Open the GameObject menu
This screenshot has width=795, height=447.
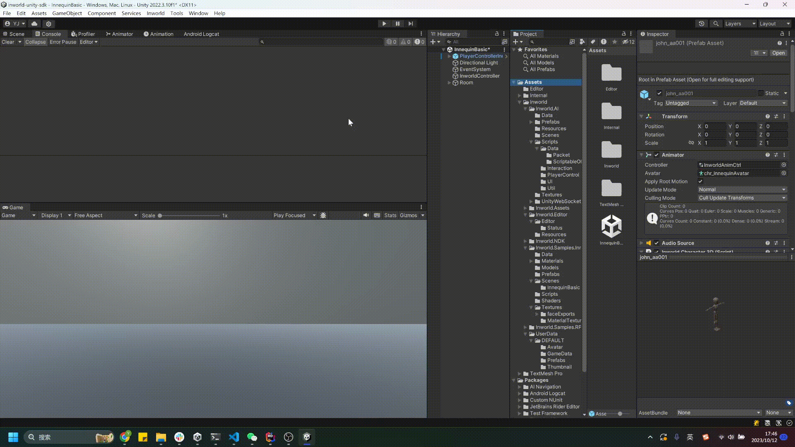pos(67,13)
